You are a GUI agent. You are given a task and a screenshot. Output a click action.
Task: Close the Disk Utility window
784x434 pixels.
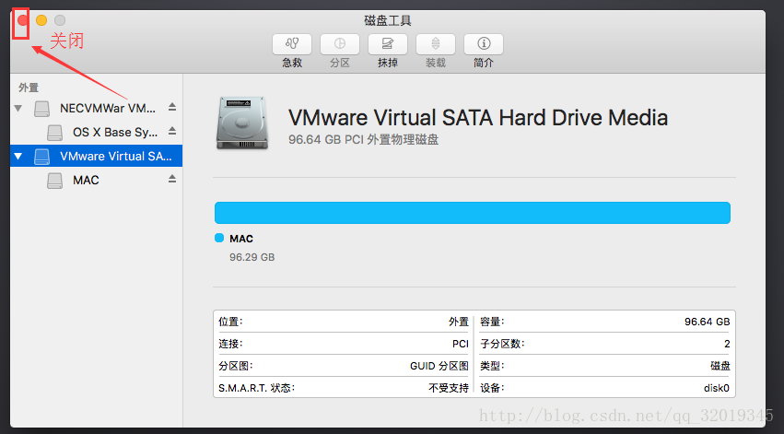[x=22, y=20]
